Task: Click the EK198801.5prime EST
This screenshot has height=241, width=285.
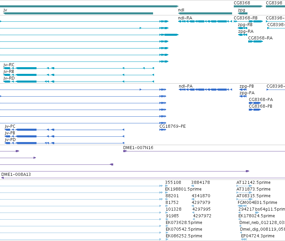Action: [x=166, y=193]
